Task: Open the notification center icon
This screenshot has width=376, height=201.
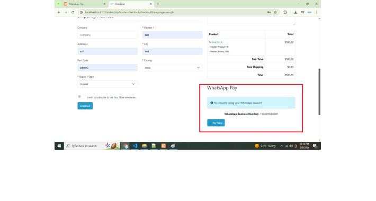Action: click(x=315, y=146)
